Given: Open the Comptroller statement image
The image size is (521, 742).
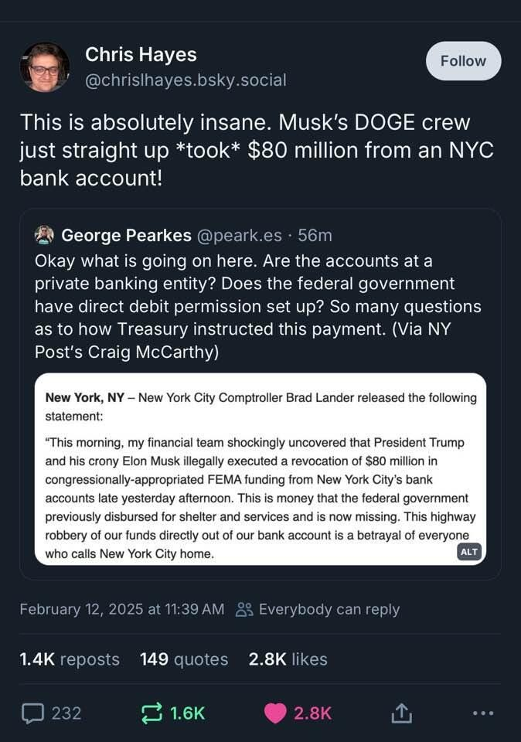Looking at the screenshot, I should pos(260,468).
